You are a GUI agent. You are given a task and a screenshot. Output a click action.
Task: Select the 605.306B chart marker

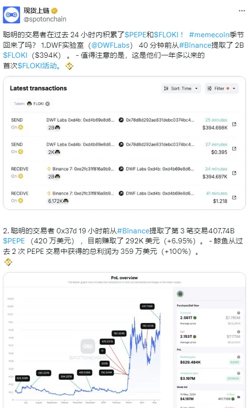pyautogui.click(x=22, y=378)
